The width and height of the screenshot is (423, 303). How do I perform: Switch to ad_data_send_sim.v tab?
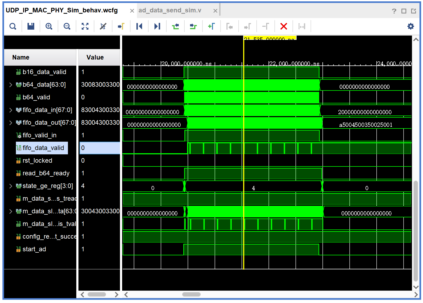point(170,11)
